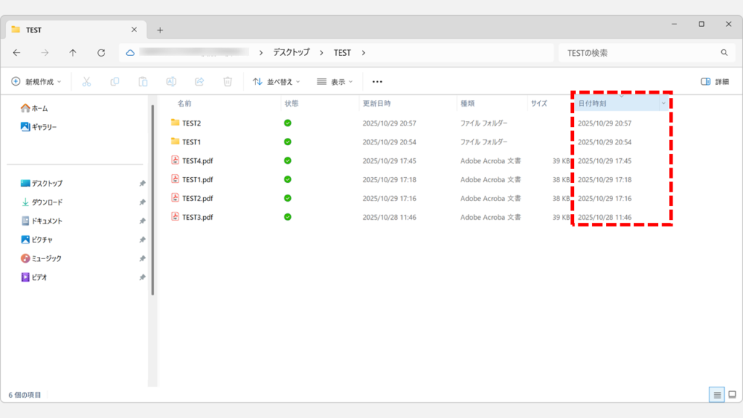Click the Share icon in toolbar

point(200,82)
